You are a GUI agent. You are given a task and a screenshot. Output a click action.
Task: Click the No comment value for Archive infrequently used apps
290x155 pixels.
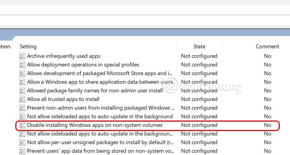(268, 56)
